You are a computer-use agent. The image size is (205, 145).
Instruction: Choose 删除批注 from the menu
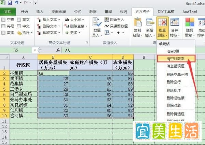click(x=176, y=90)
